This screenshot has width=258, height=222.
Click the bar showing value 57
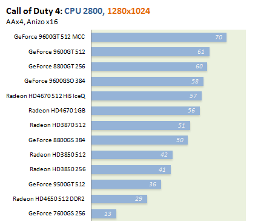pos(147,96)
